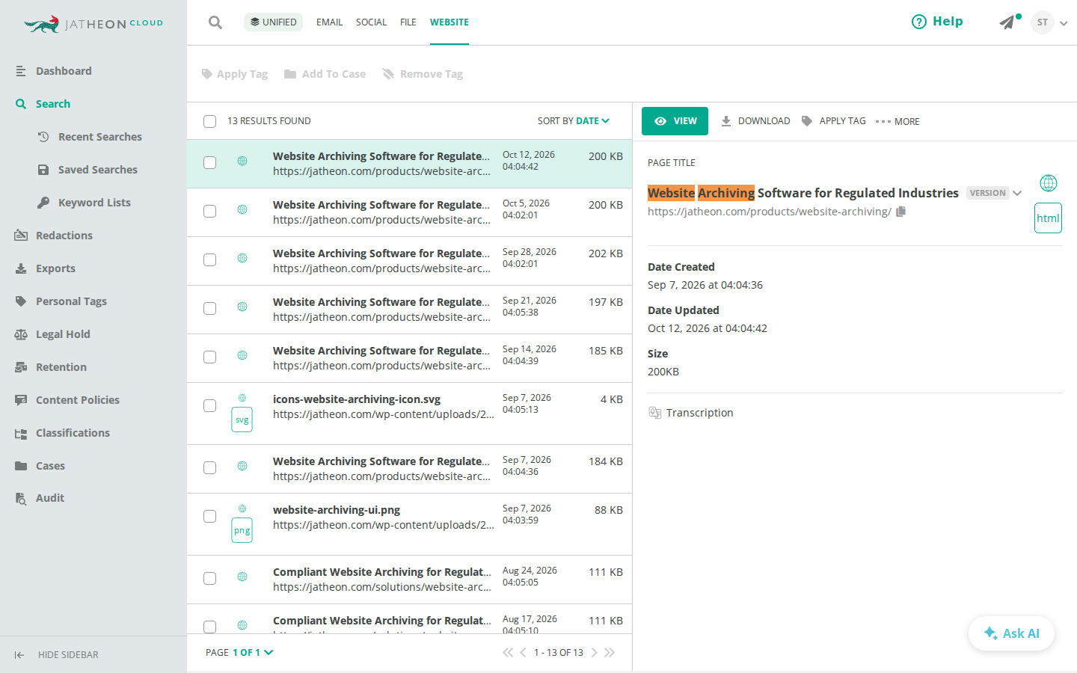Open the PAGE 1 OF 1 dropdown
This screenshot has height=673, width=1077.
click(239, 653)
